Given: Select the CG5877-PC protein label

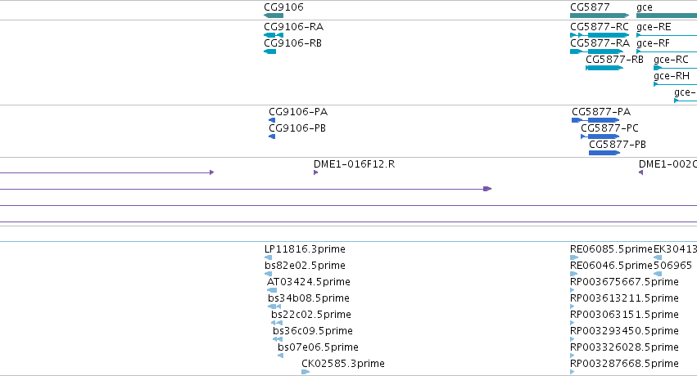Looking at the screenshot, I should coord(610,128).
